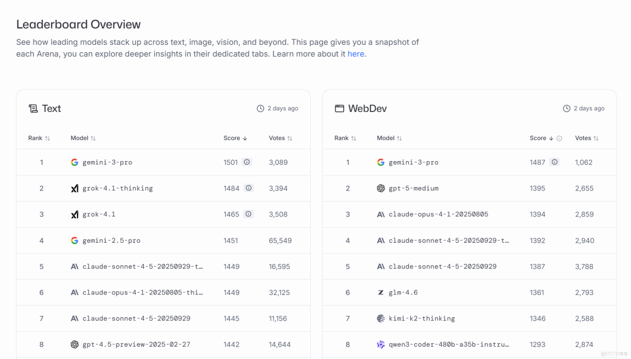
Task: Sort WebDev leaderboard by Rank
Action: (345, 138)
